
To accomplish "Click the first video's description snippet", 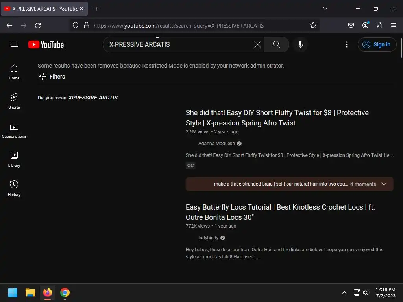I will pos(289,155).
